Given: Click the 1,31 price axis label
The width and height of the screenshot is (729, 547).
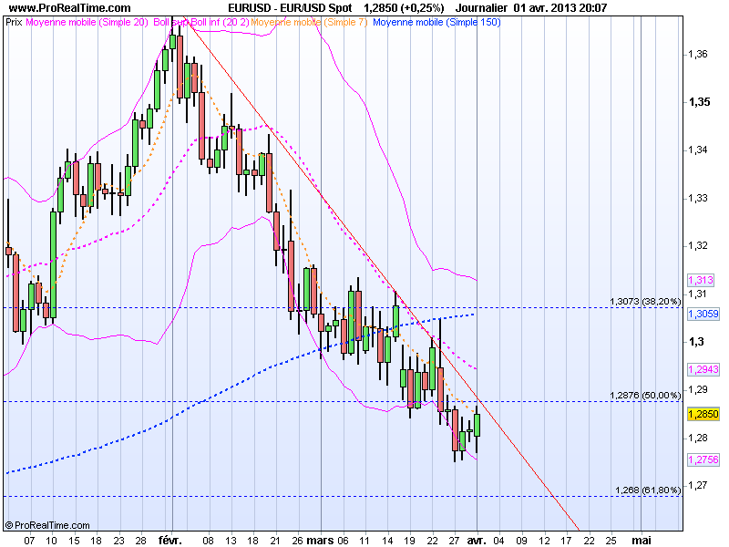Looking at the screenshot, I should [698, 294].
